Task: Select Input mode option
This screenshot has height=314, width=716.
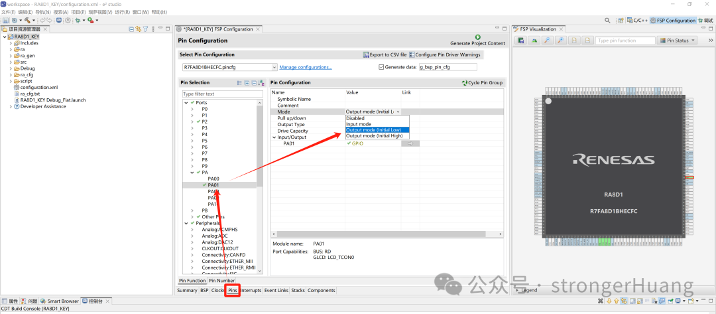Action: click(x=377, y=124)
